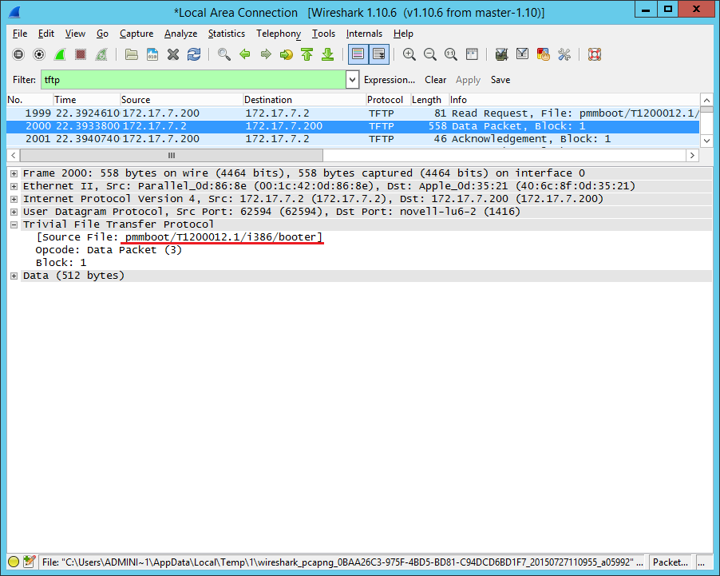Collapse the Trivial File Transfer Protocol node
The width and height of the screenshot is (720, 576).
pos(14,224)
